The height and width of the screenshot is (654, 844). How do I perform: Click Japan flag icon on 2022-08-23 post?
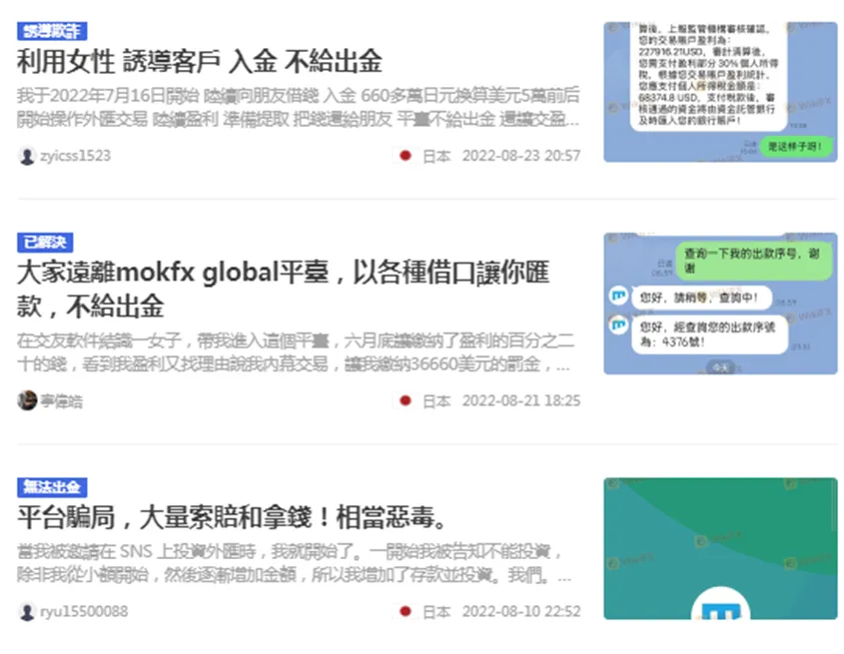point(406,156)
